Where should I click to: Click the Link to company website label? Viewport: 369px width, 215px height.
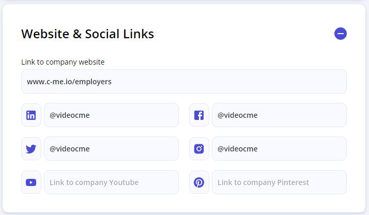pyautogui.click(x=63, y=62)
